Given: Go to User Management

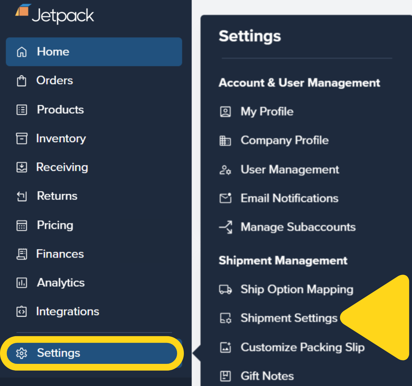Looking at the screenshot, I should click(x=290, y=170).
